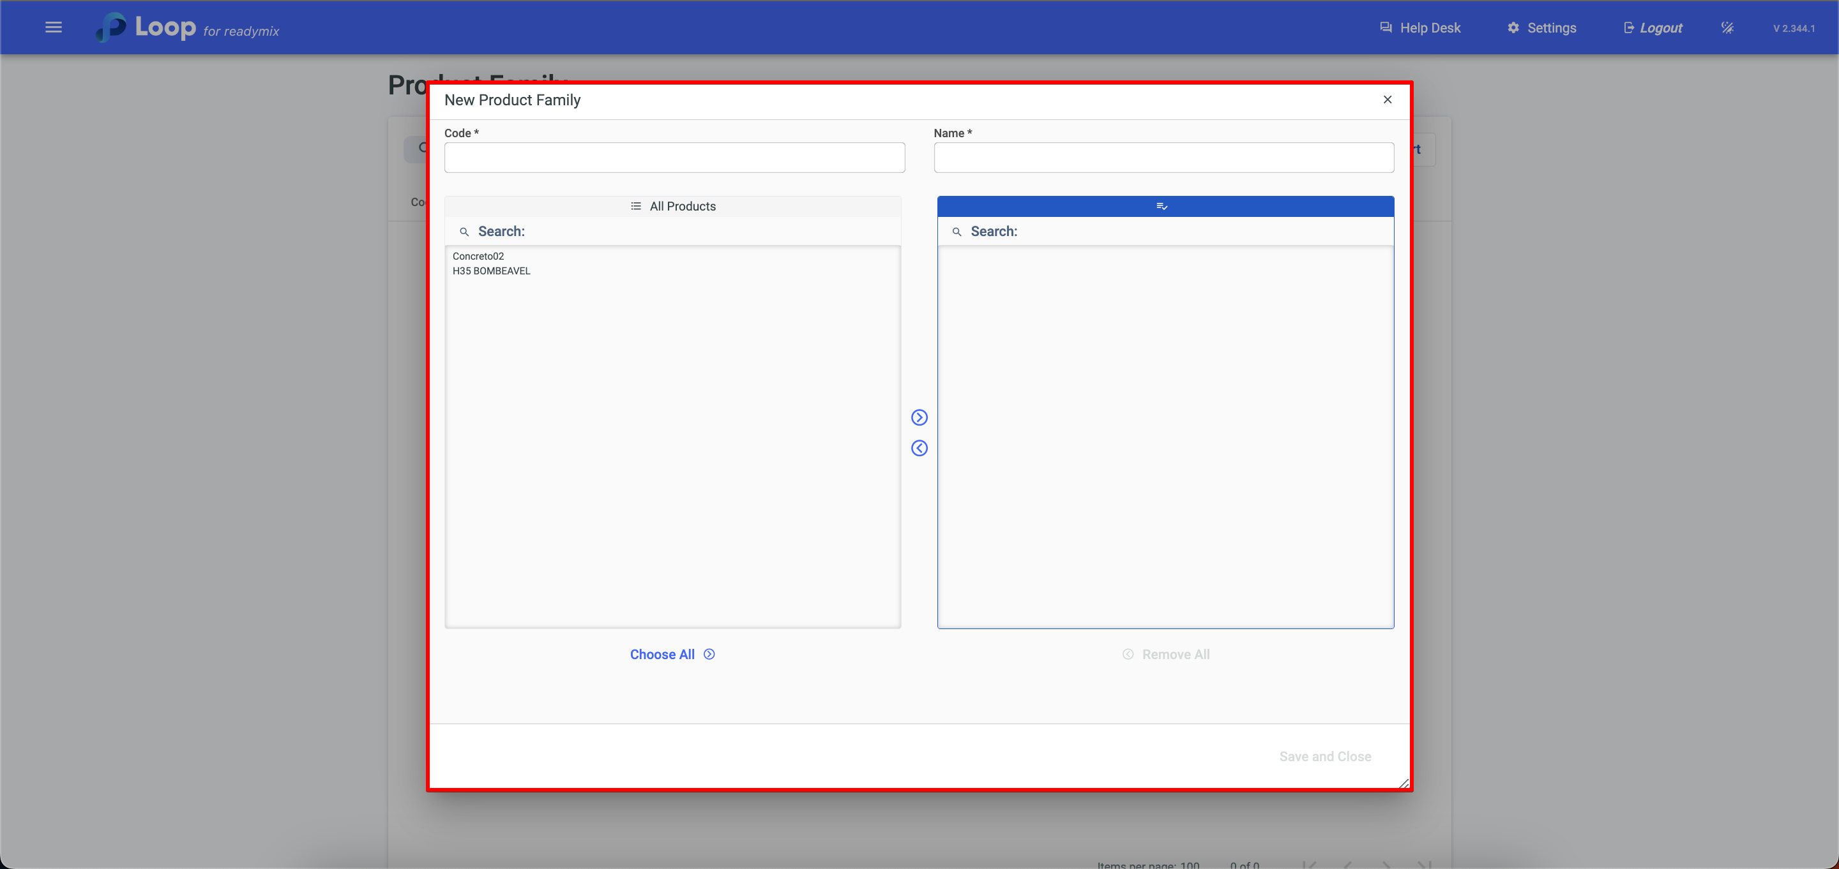The image size is (1839, 869).
Task: Click move-right circled arrow between lists
Action: pyautogui.click(x=919, y=417)
